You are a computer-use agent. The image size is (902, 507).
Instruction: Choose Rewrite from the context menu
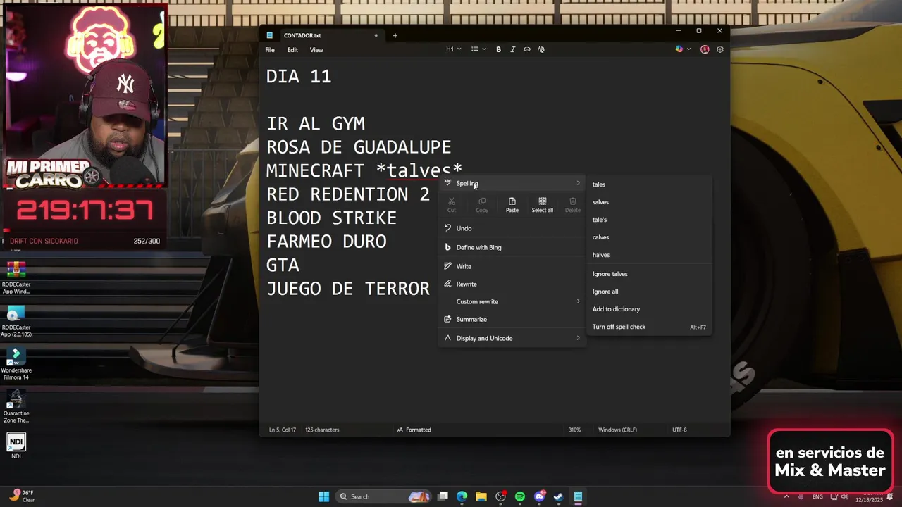pyautogui.click(x=512, y=284)
